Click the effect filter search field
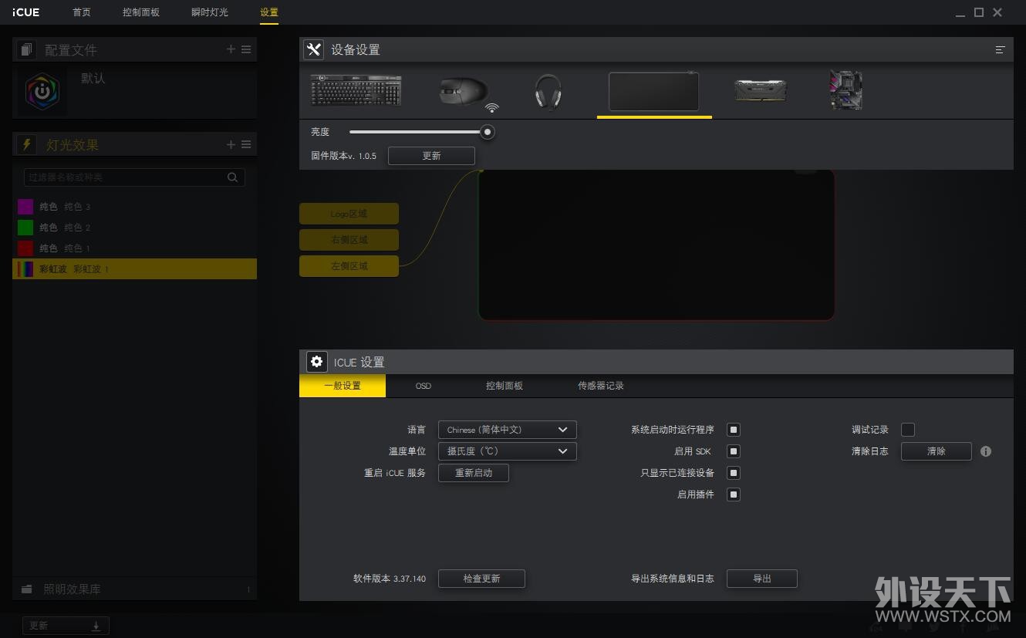Image resolution: width=1026 pixels, height=638 pixels. click(x=134, y=177)
